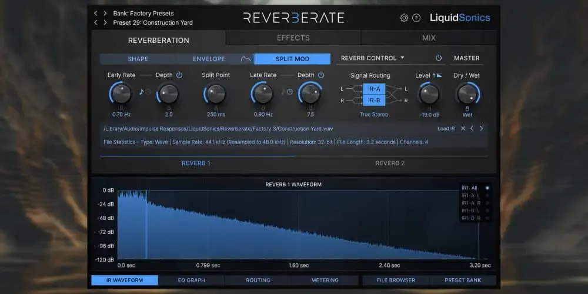Click the 0.70 Hz Early Rate value
This screenshot has width=588, height=294.
coord(121,115)
